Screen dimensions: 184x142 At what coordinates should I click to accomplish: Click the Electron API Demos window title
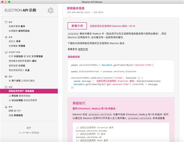(x=92, y=2)
